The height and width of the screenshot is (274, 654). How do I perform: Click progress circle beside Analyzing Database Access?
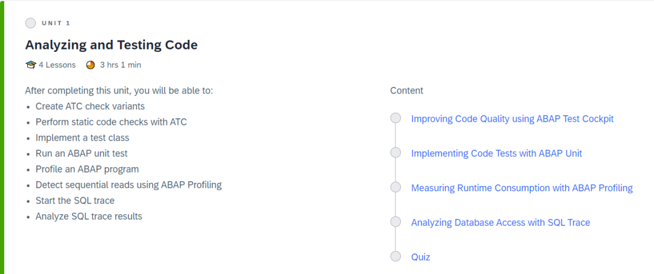[396, 222]
